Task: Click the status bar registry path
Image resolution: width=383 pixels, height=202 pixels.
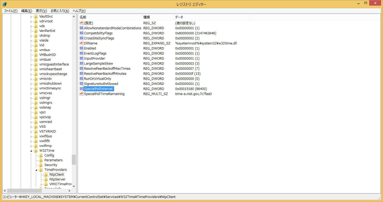Action: [89, 197]
